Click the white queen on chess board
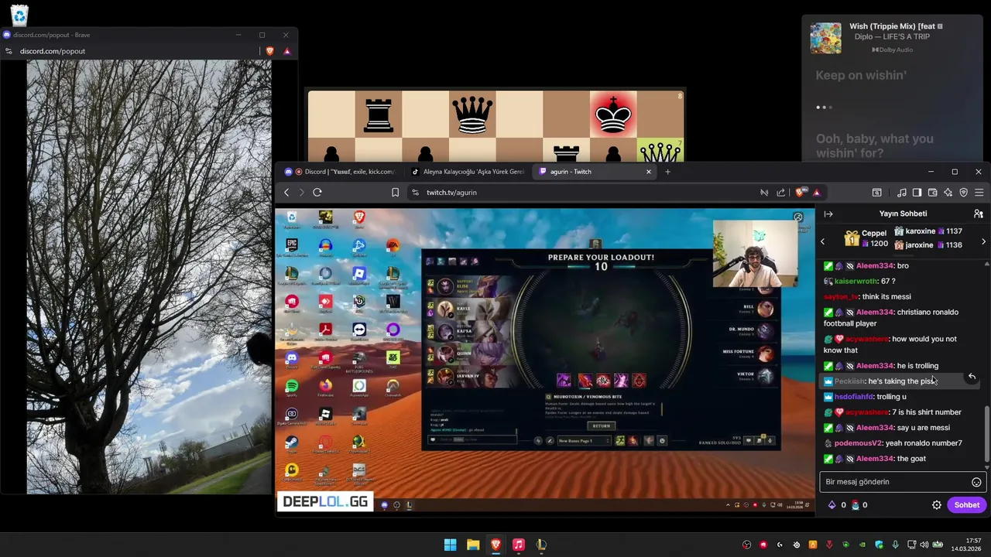The image size is (991, 557). tap(660, 151)
